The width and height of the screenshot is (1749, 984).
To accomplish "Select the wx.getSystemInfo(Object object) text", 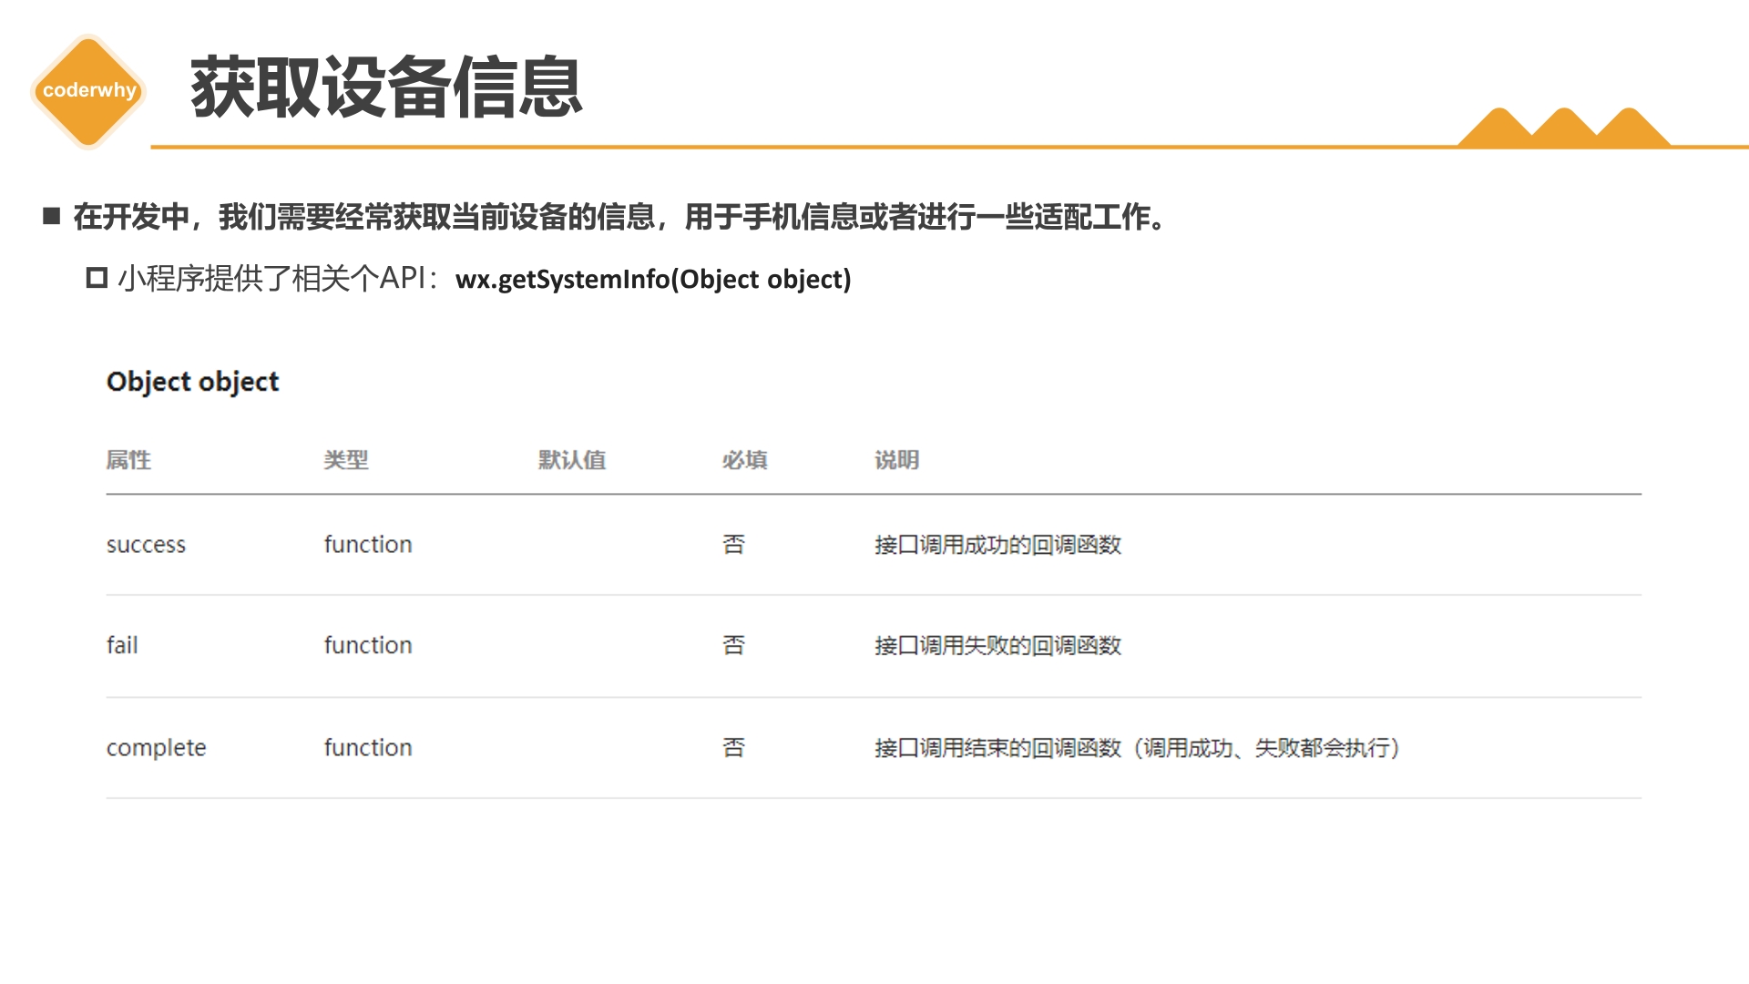I will pos(653,279).
